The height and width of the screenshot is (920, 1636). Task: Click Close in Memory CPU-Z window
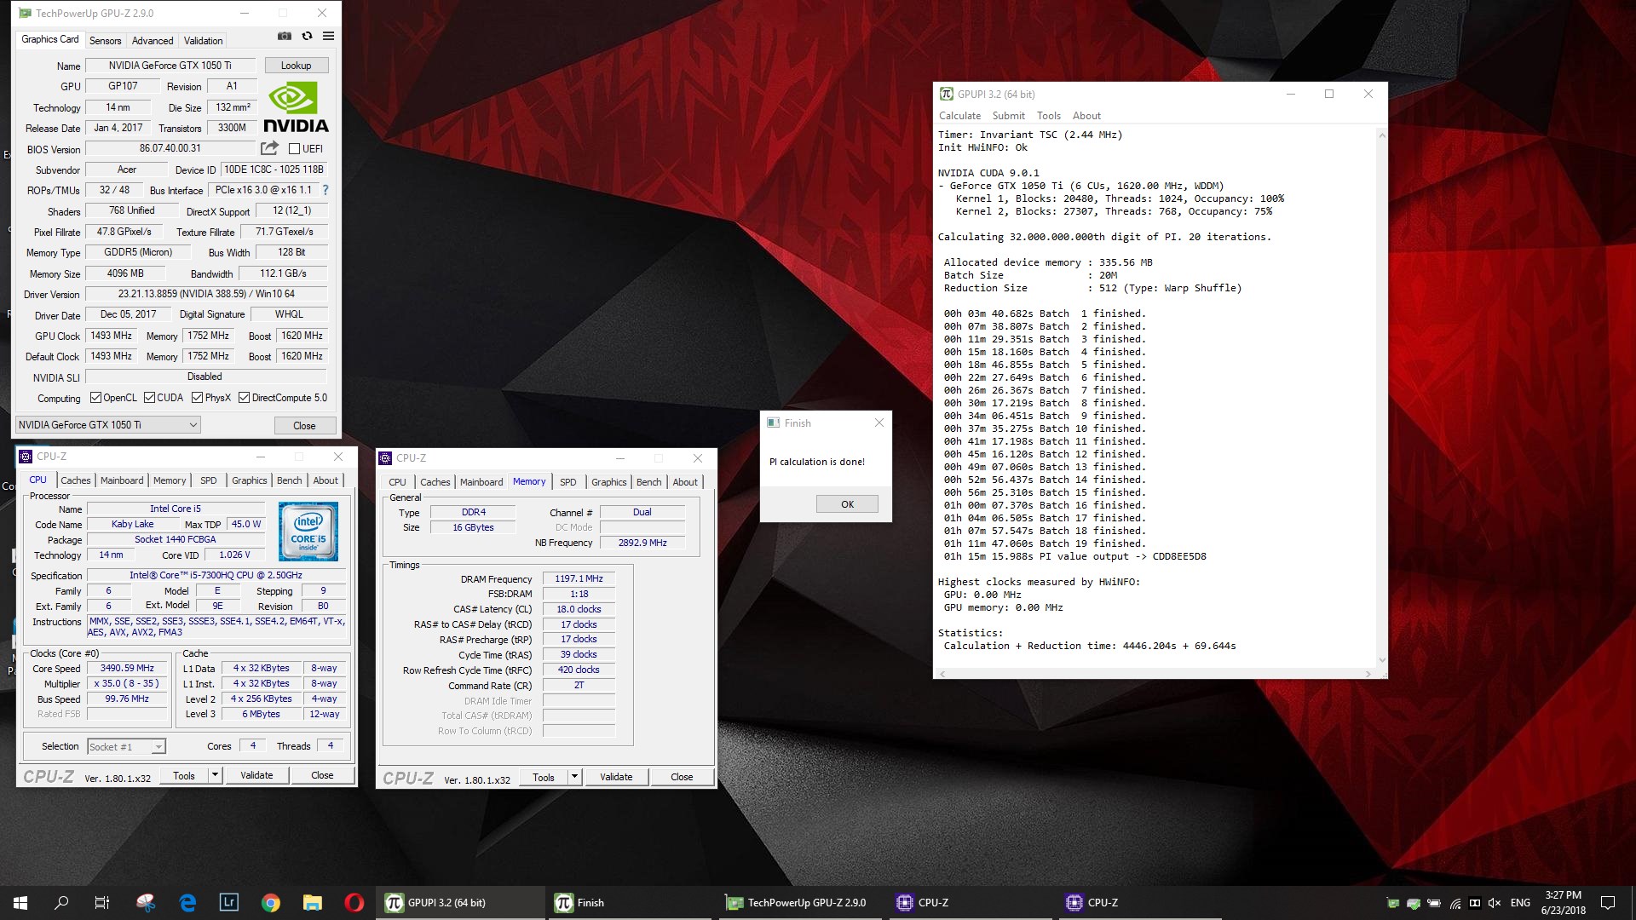[x=682, y=777]
